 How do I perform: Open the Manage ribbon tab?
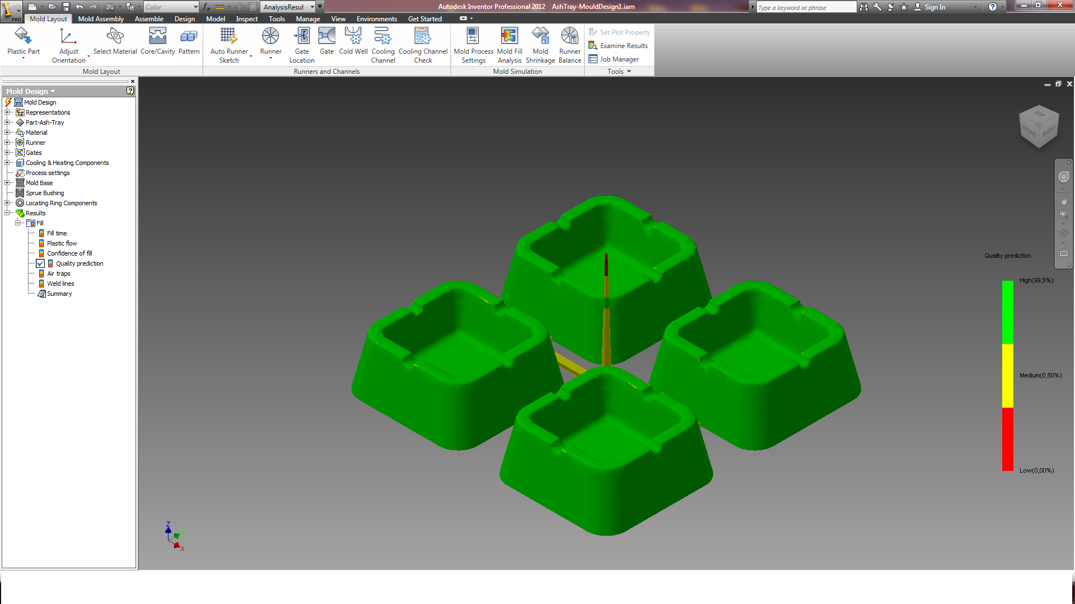308,18
